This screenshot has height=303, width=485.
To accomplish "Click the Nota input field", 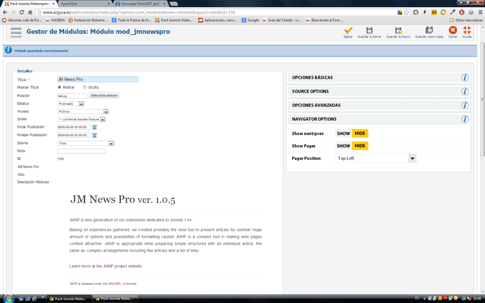I will [x=82, y=151].
